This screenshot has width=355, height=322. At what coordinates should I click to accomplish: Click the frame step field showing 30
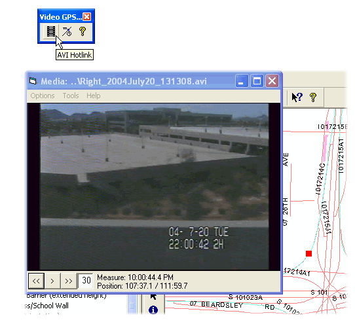point(86,281)
